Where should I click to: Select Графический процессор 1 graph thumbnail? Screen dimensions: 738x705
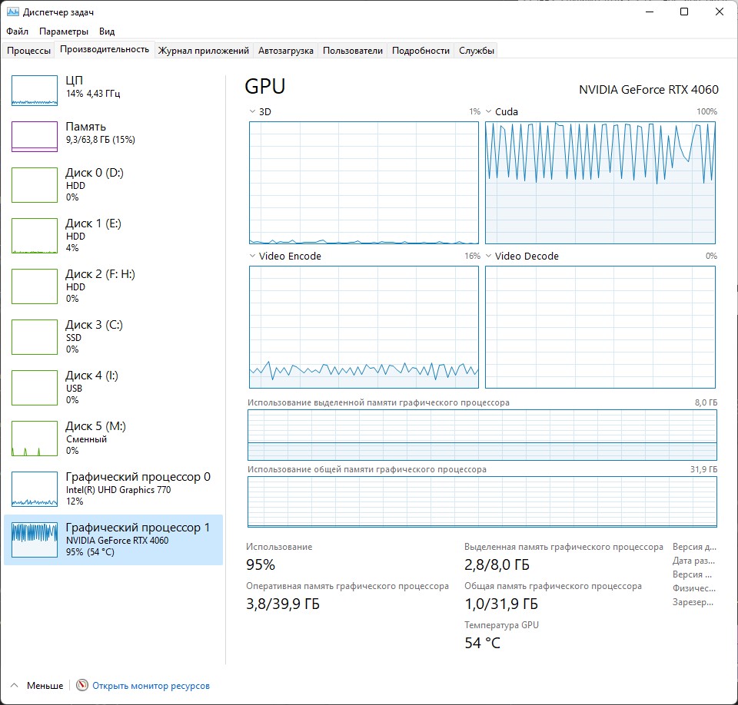point(35,540)
